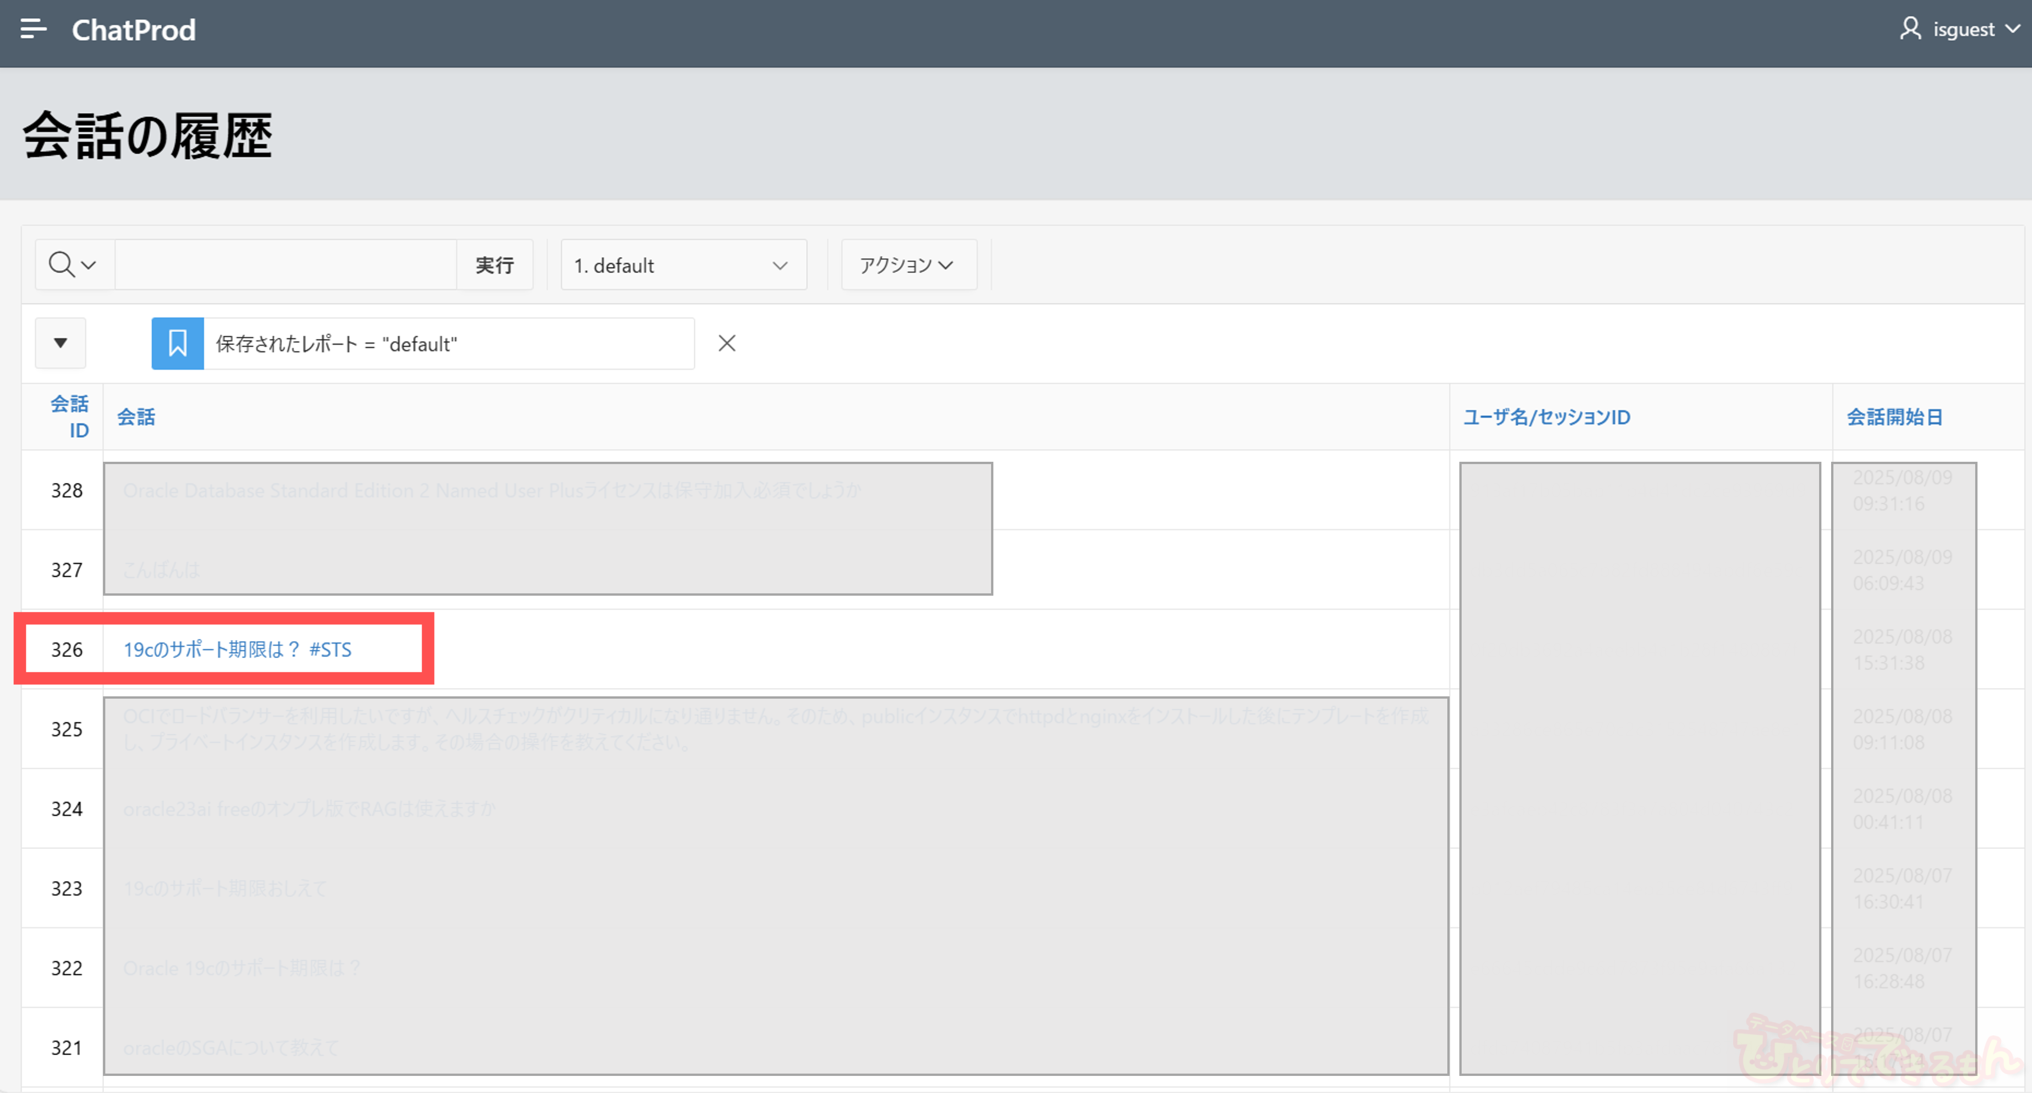The image size is (2032, 1093).
Task: Focus the report search input field
Action: click(285, 265)
